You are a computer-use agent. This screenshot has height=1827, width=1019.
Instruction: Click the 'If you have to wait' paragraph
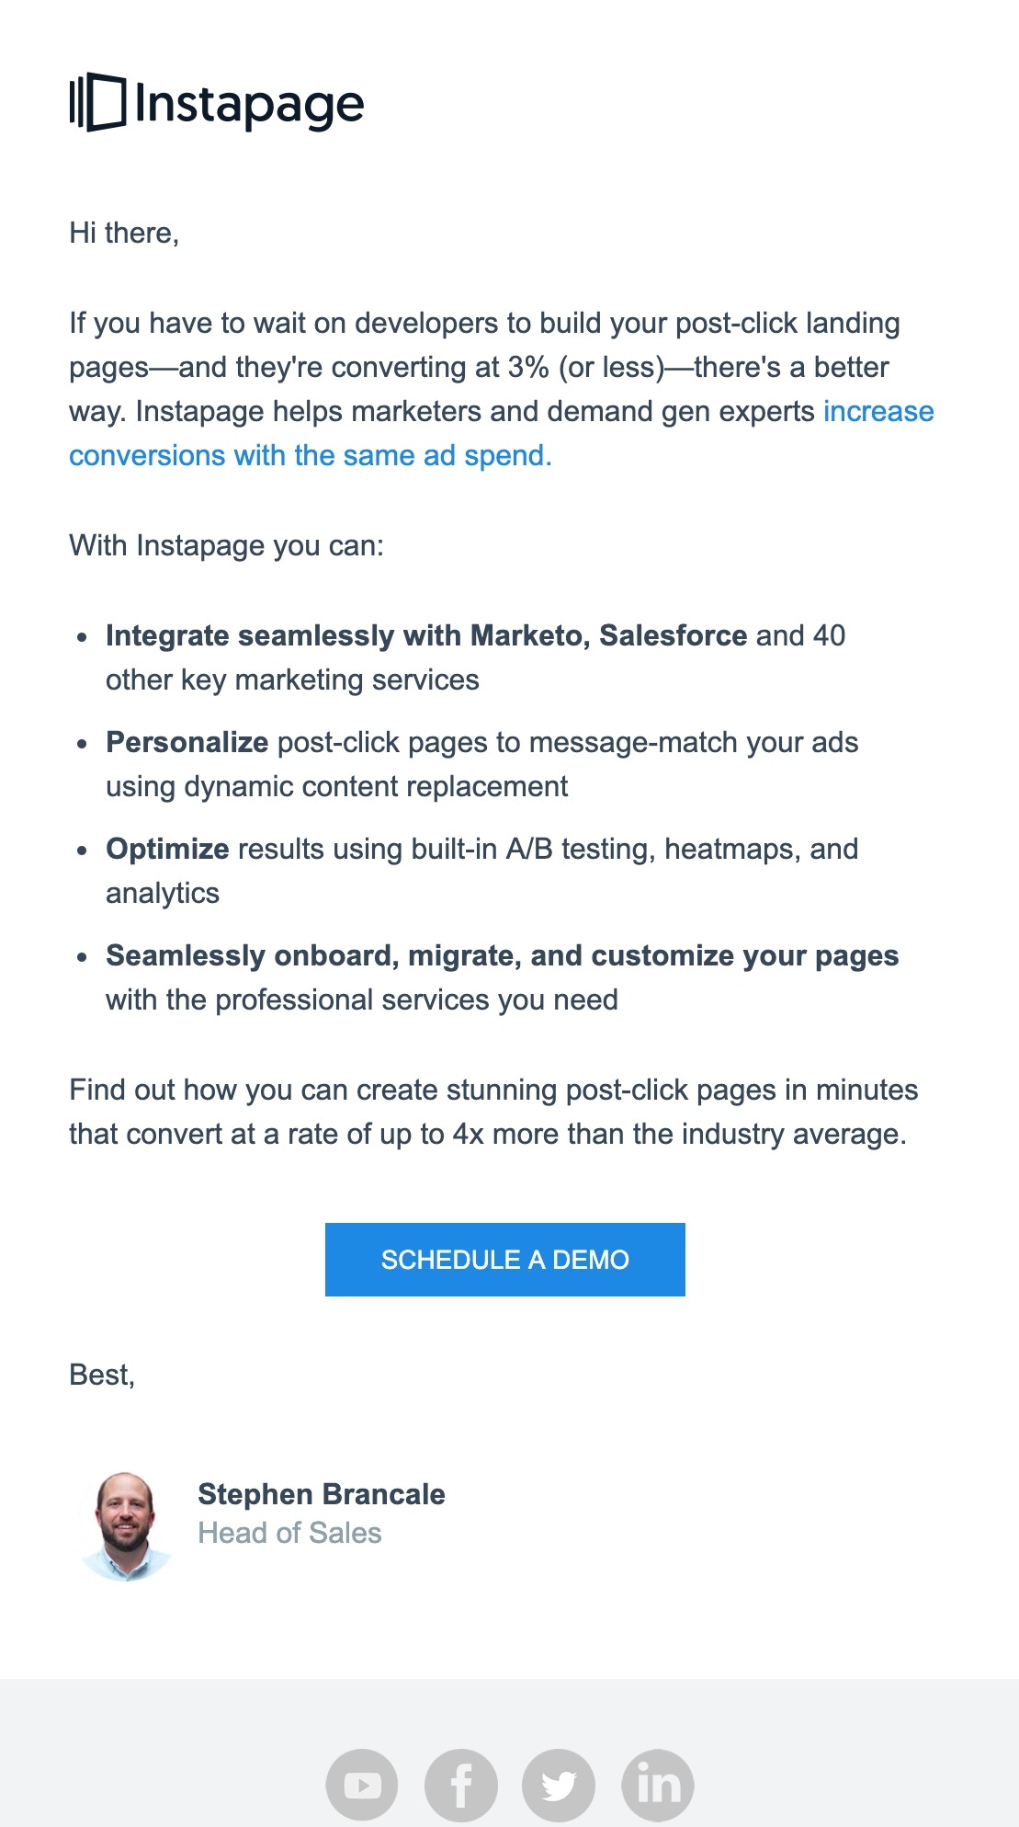(502, 389)
